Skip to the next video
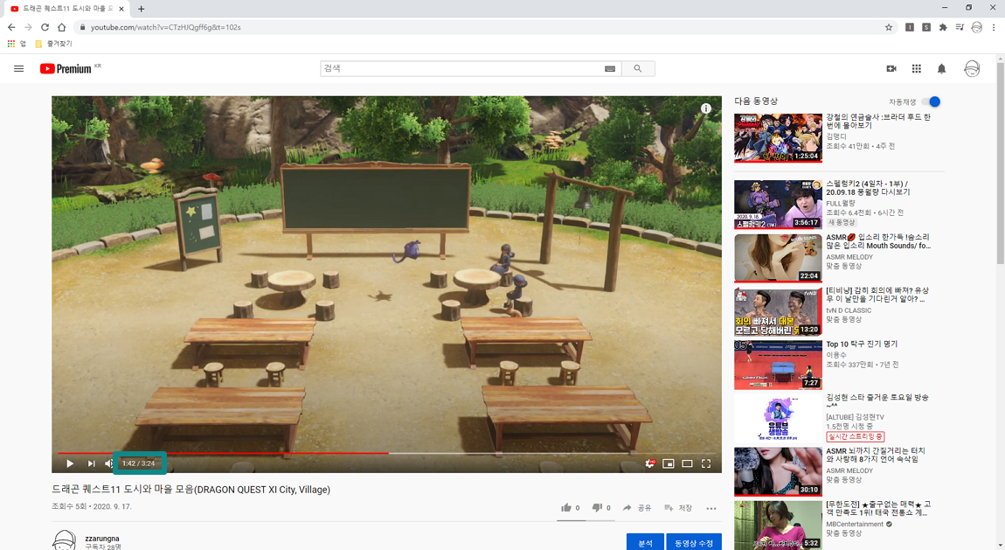This screenshot has height=550, width=1005. [x=91, y=463]
